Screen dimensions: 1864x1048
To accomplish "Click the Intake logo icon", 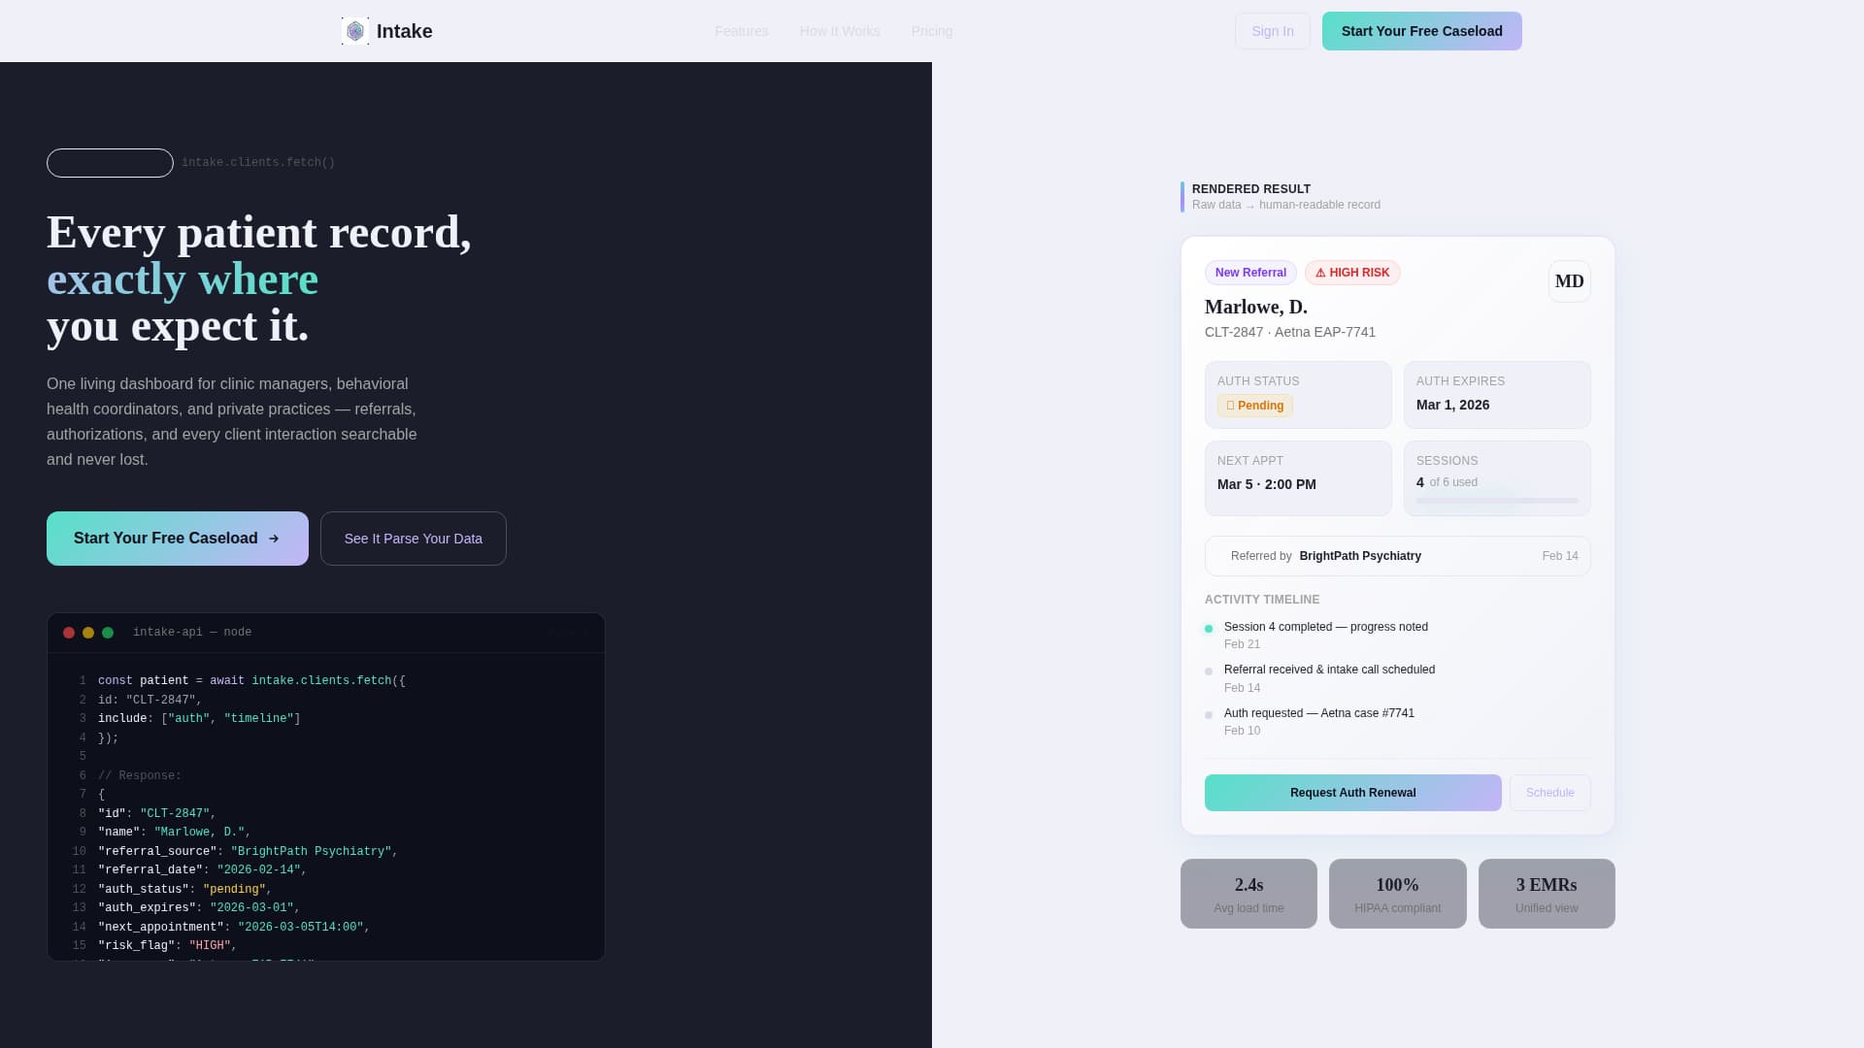I will pyautogui.click(x=355, y=31).
